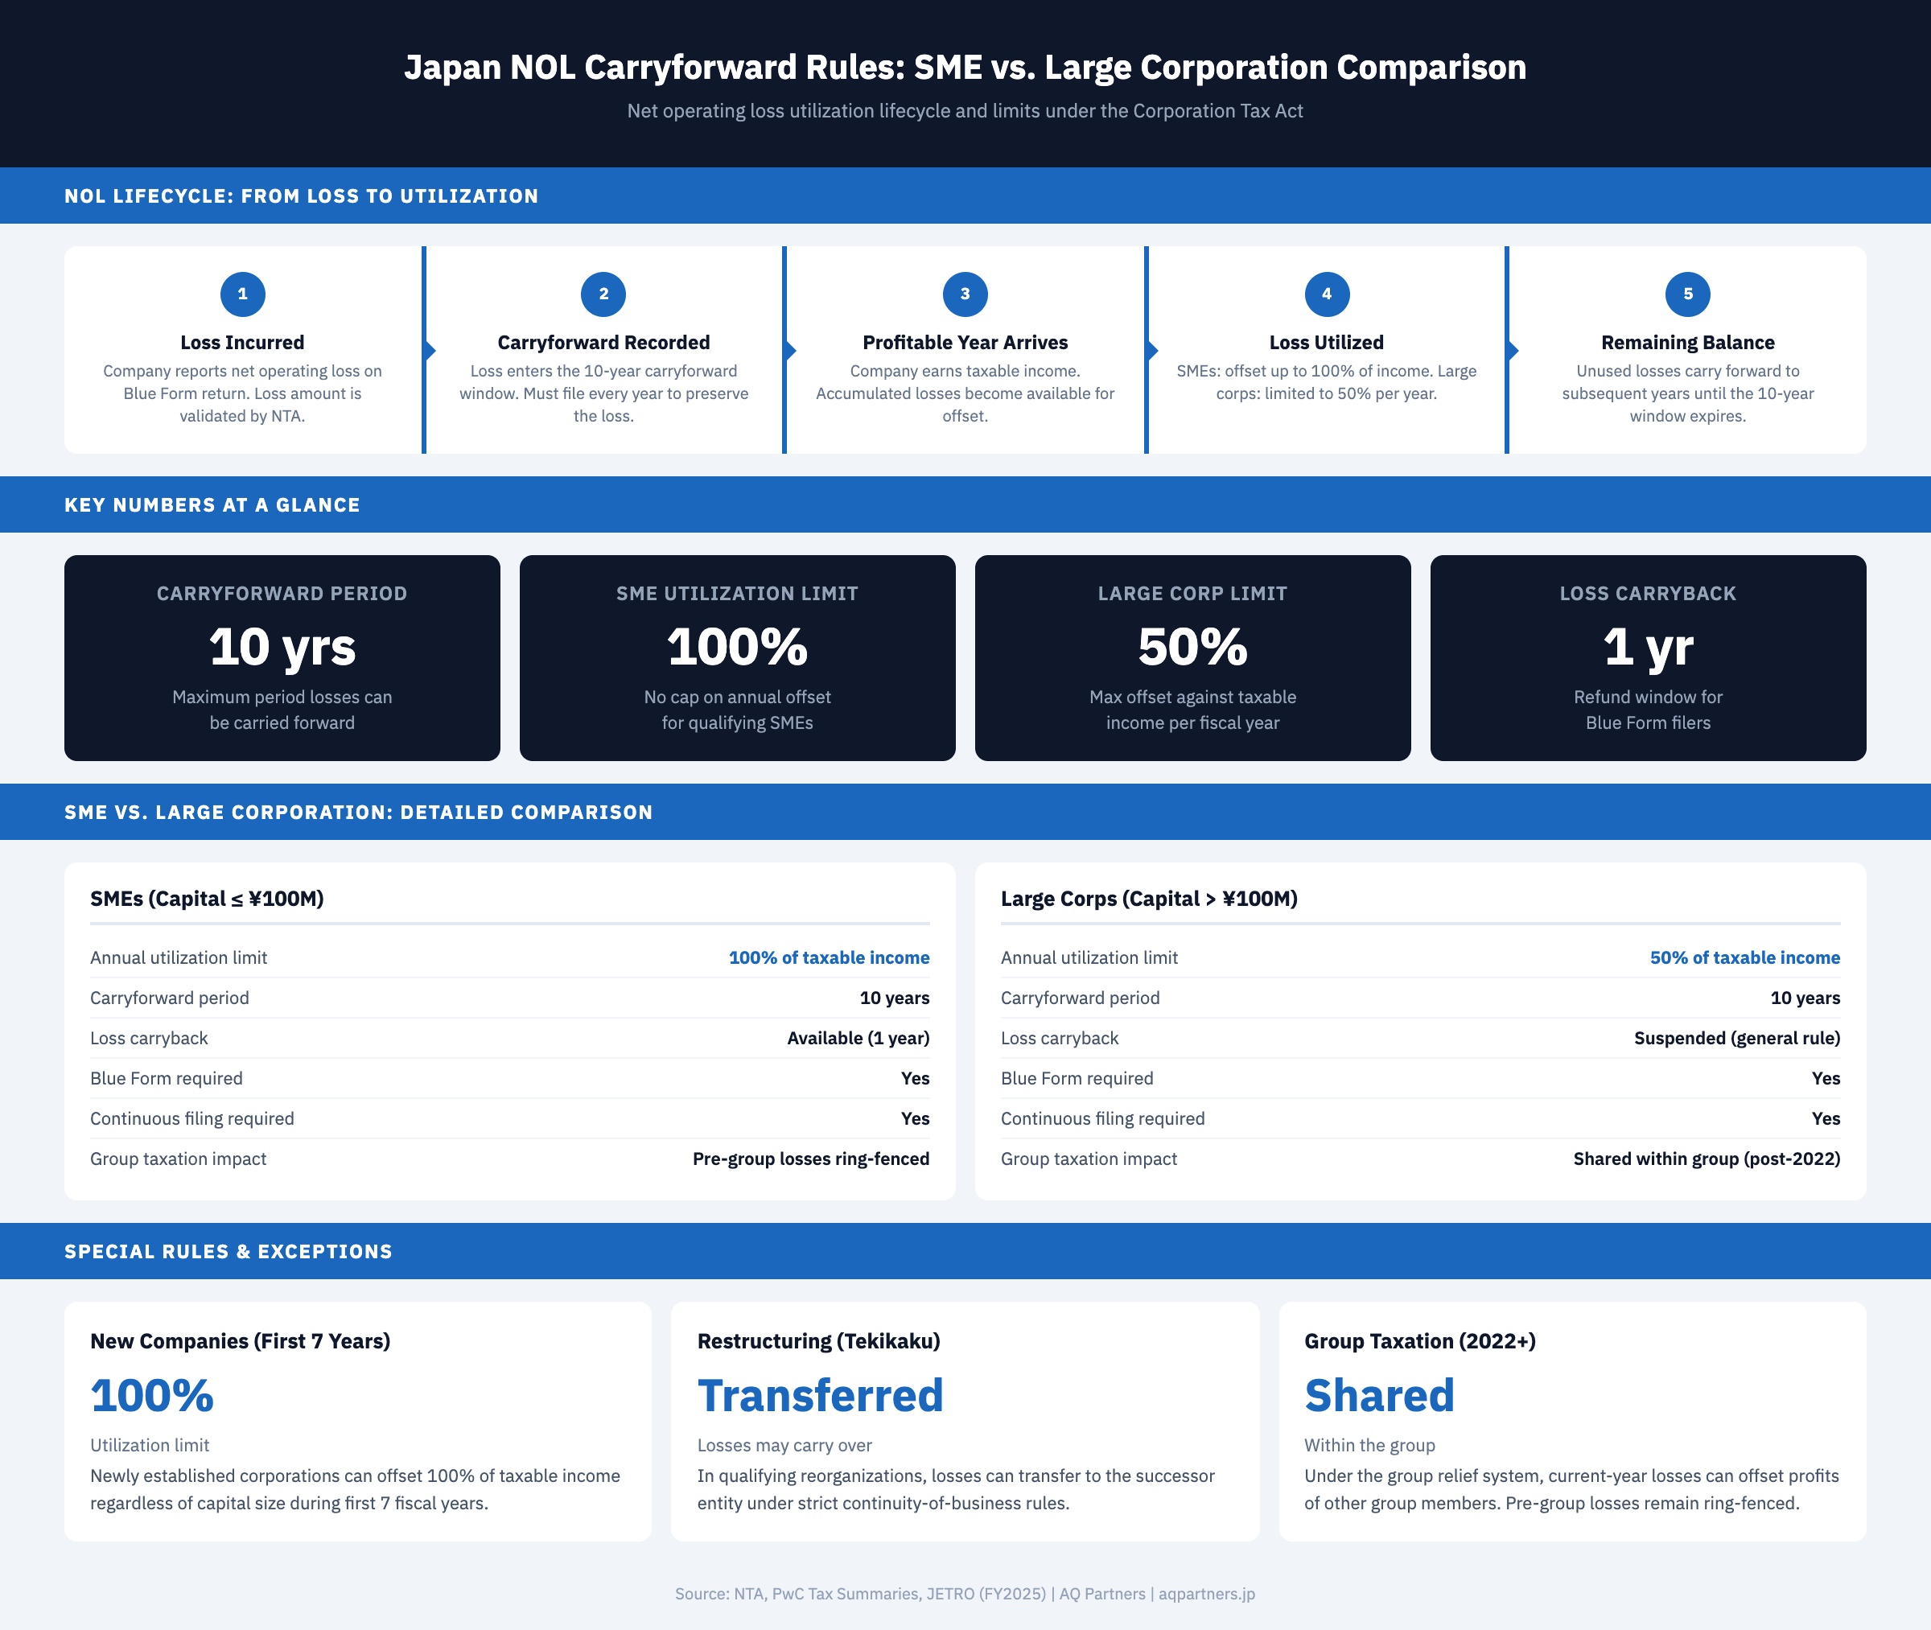Click the numbered circle for step 1 Loss Incurred

[243, 293]
